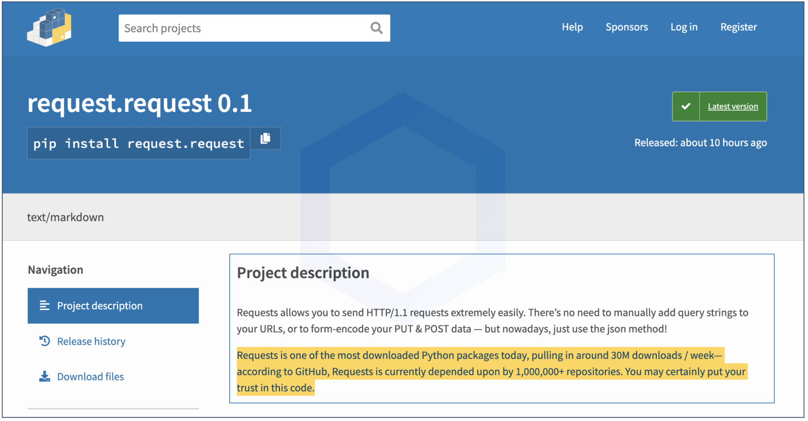
Task: Click the download arrow icon for Download files
Action: click(x=44, y=376)
